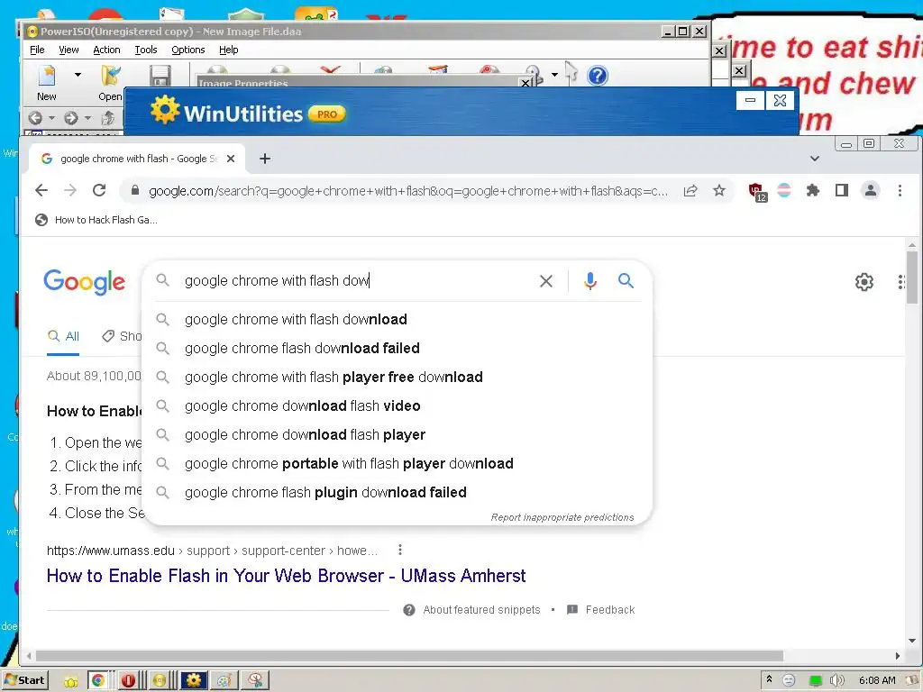
Task: Add a new Chrome tab
Action: point(265,159)
